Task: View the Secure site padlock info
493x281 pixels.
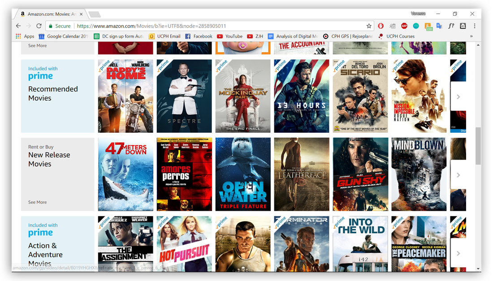Action: pyautogui.click(x=59, y=26)
